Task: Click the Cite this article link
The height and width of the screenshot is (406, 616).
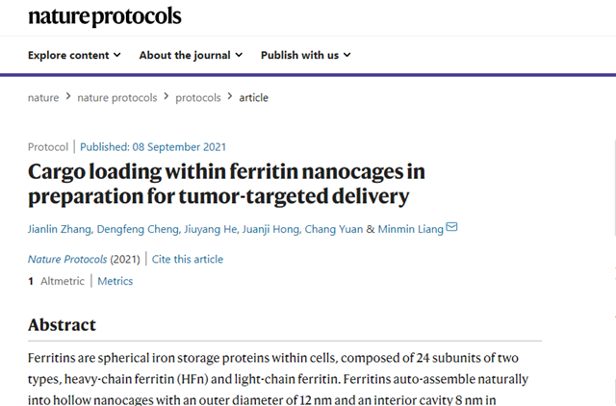Action: click(x=187, y=259)
